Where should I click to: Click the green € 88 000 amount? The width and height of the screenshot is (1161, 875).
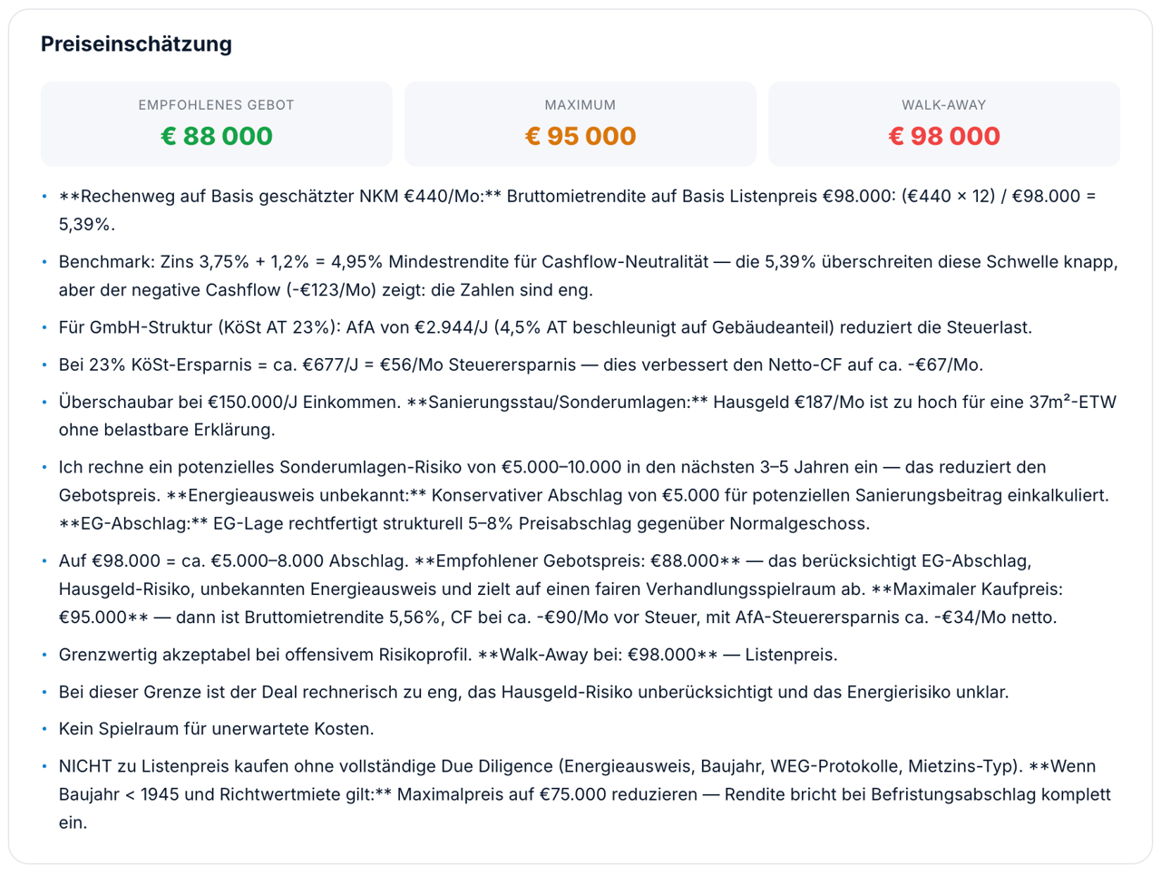pyautogui.click(x=217, y=136)
